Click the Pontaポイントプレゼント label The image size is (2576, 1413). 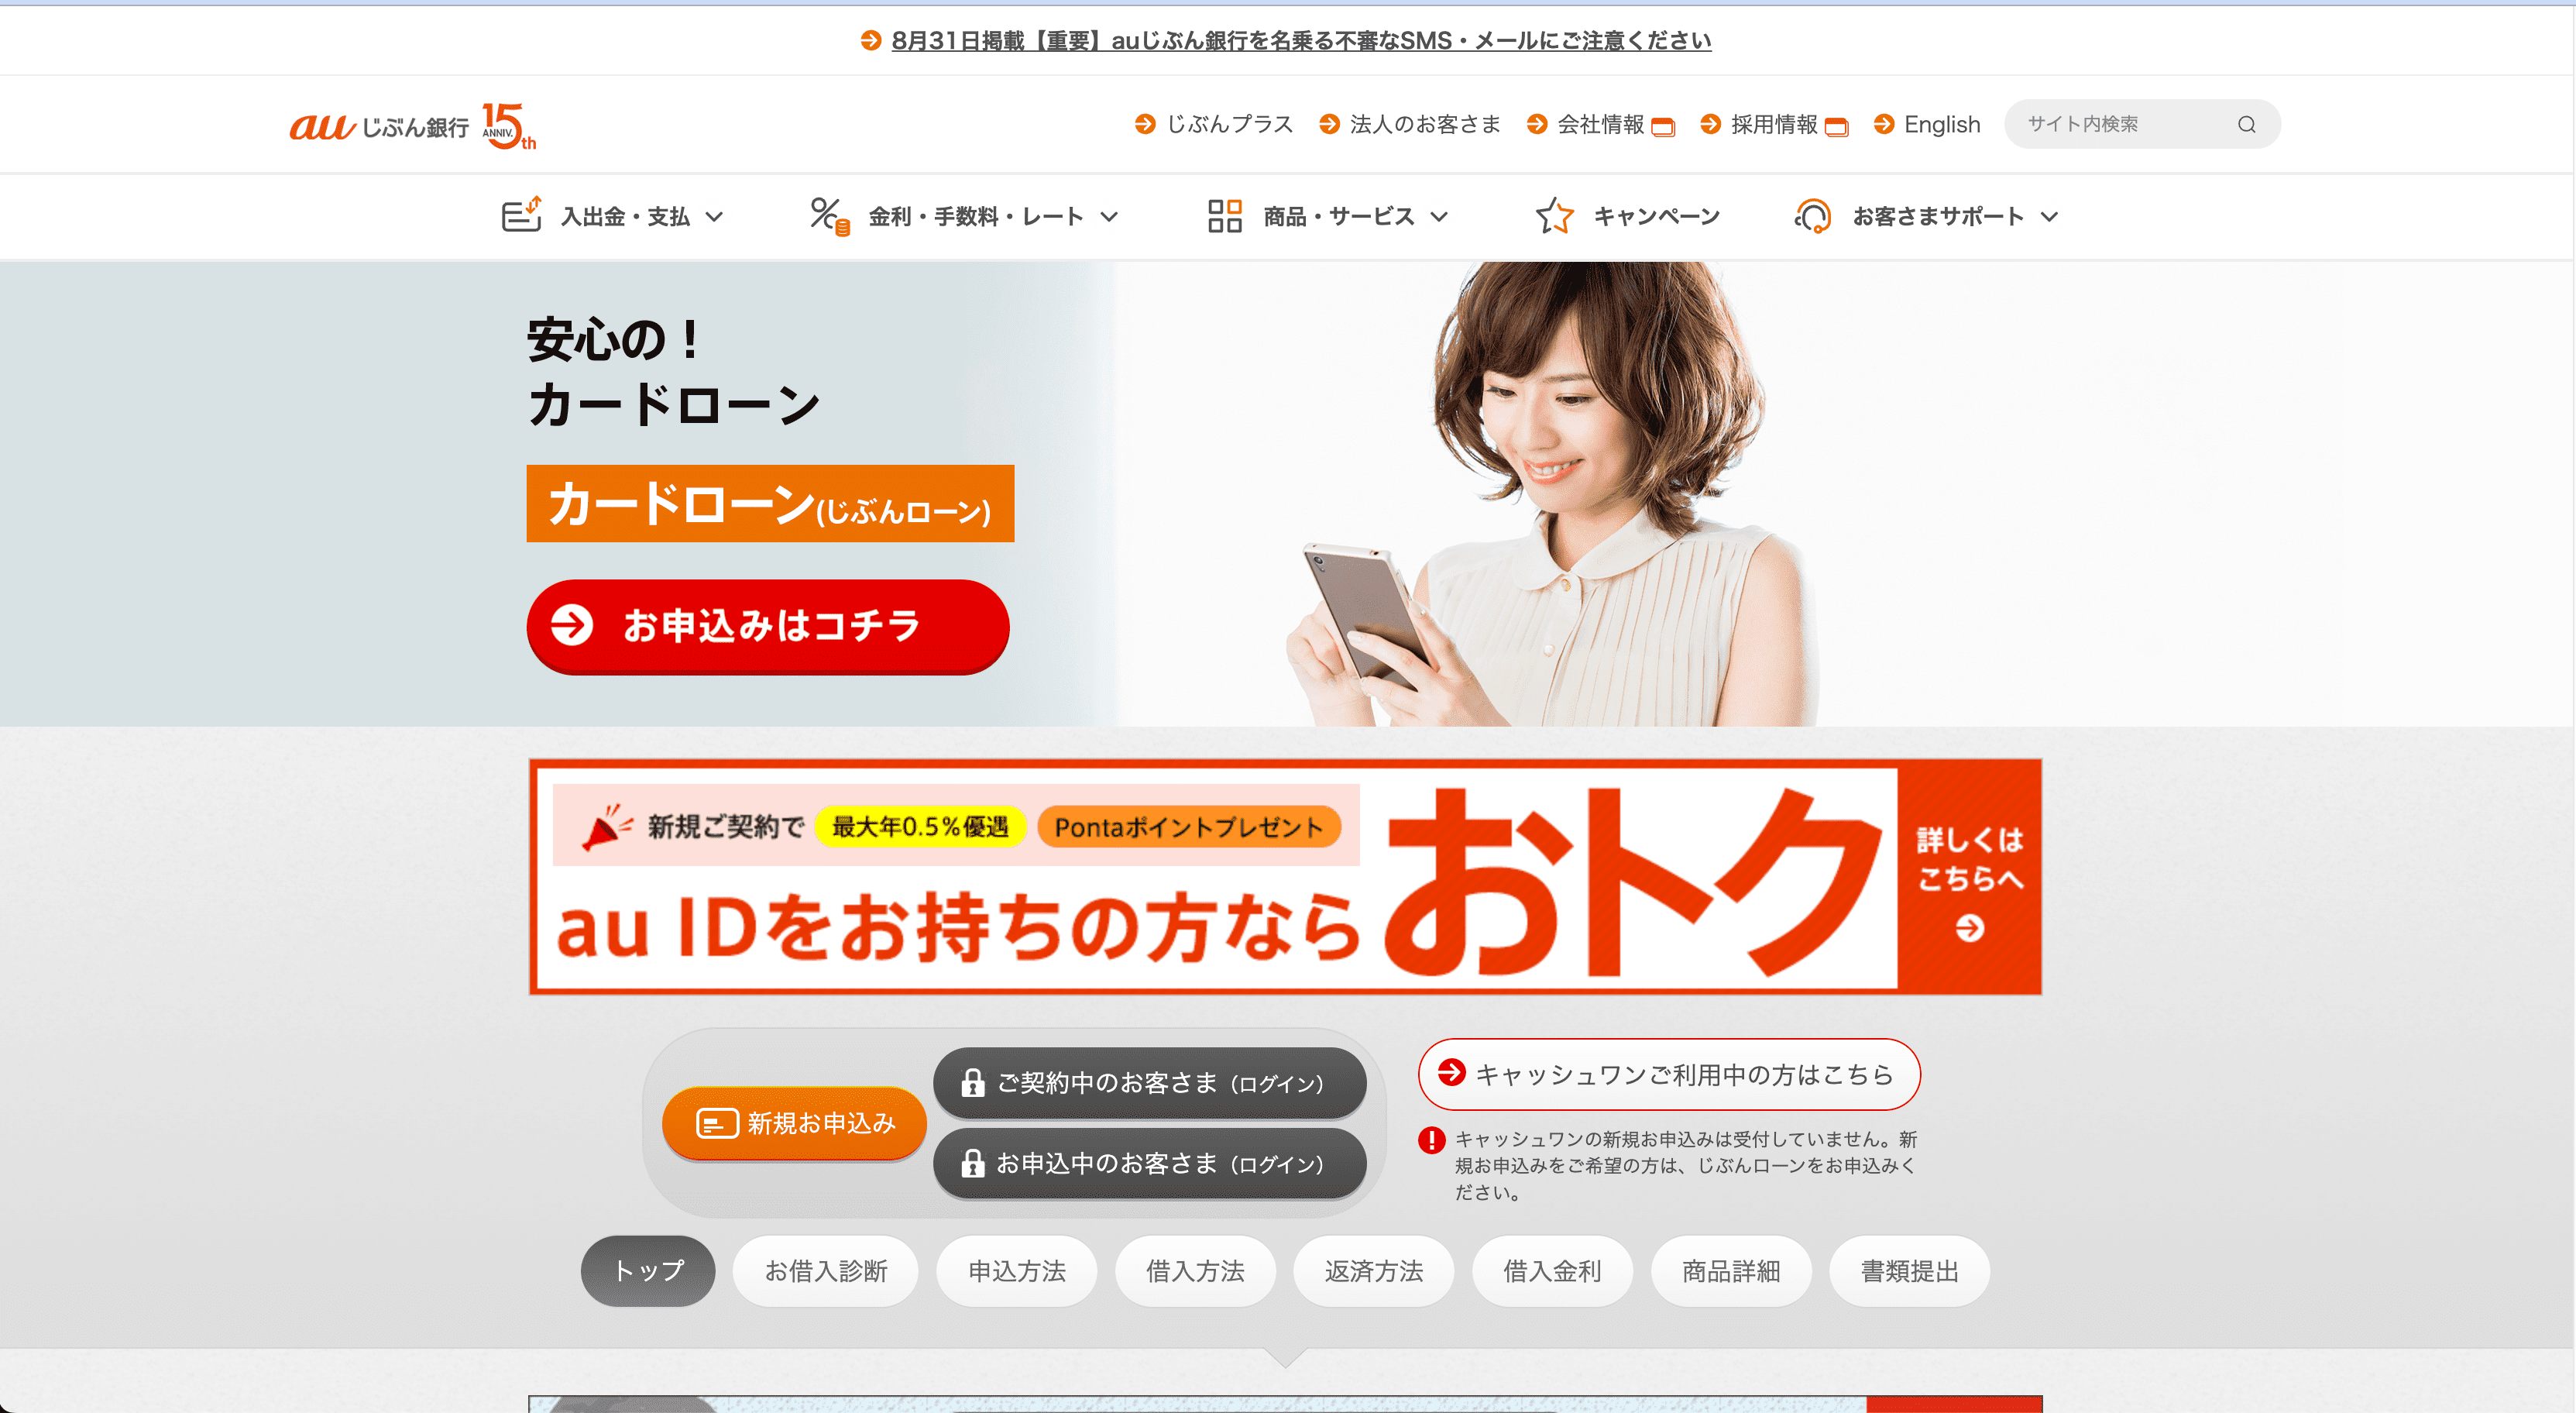[x=1189, y=826]
